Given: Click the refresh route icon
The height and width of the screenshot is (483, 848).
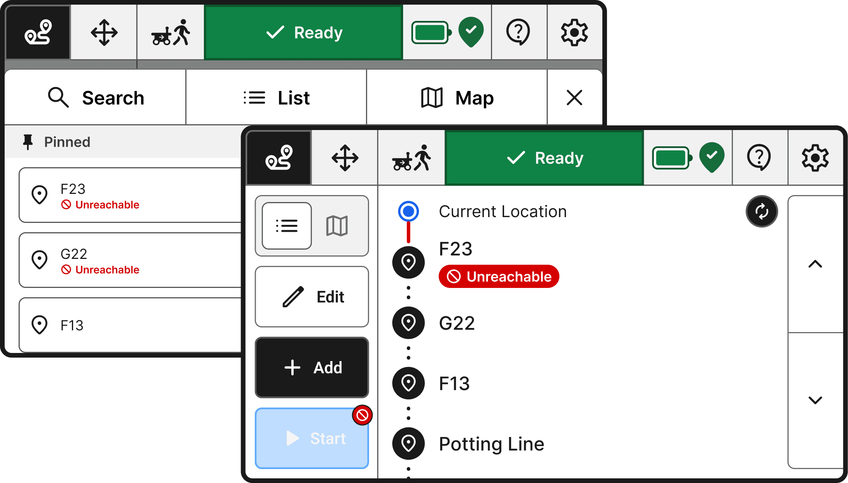Looking at the screenshot, I should (x=761, y=211).
